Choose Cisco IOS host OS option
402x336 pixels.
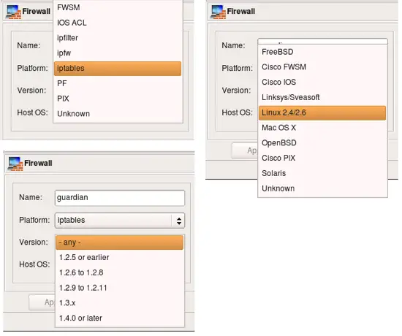click(322, 83)
